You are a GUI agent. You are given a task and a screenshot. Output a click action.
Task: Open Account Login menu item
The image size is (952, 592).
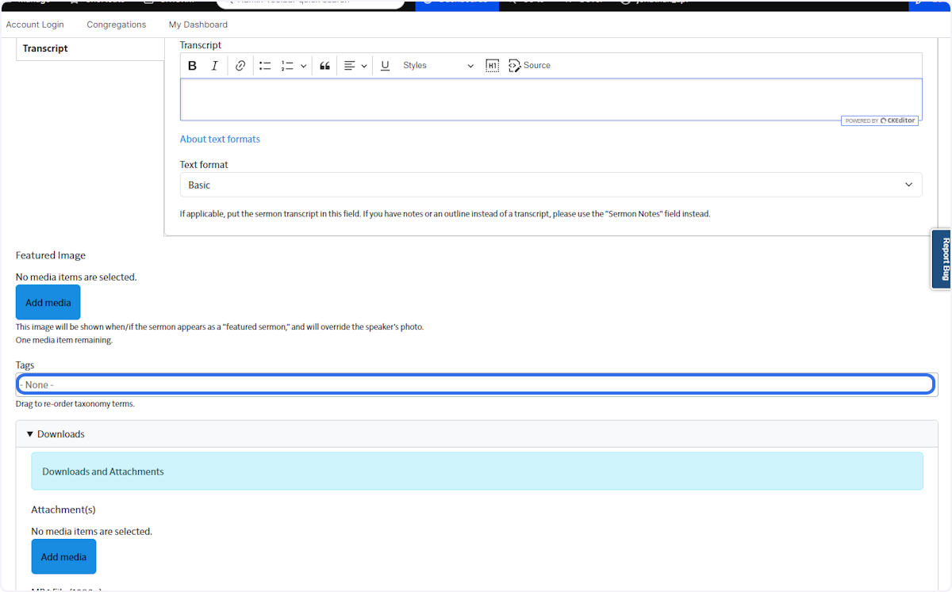click(35, 25)
